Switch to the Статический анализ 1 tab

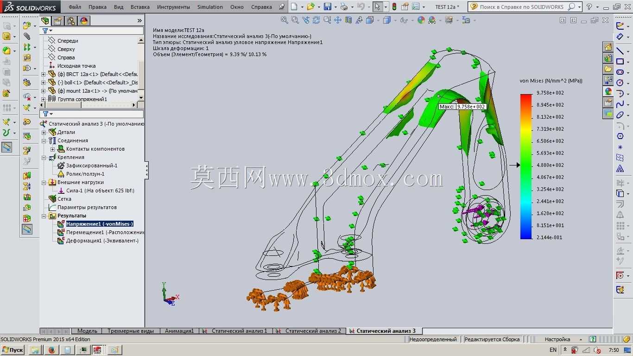click(236, 331)
